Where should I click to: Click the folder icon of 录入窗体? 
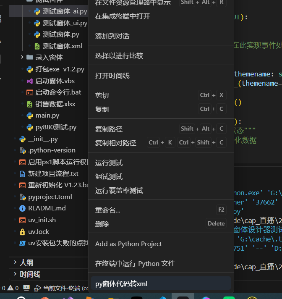pos(29,57)
